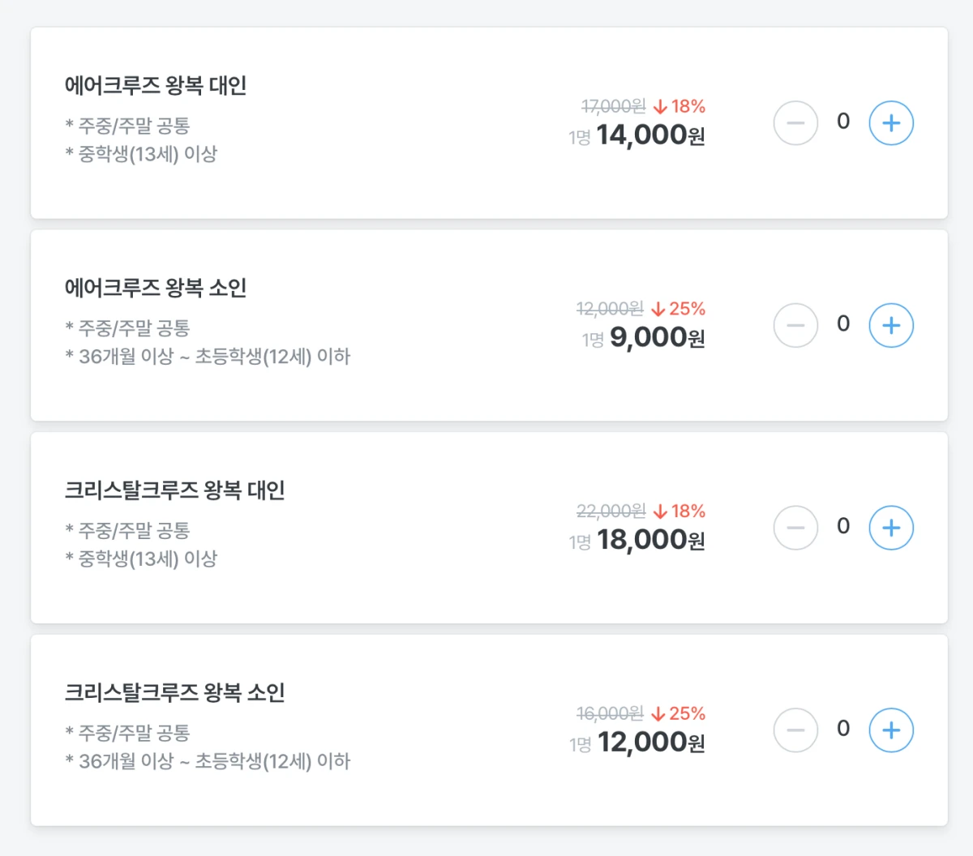This screenshot has width=973, height=856.
Task: Click the plus icon for 크리스탈크루즈 왕복 대인
Action: coord(890,528)
